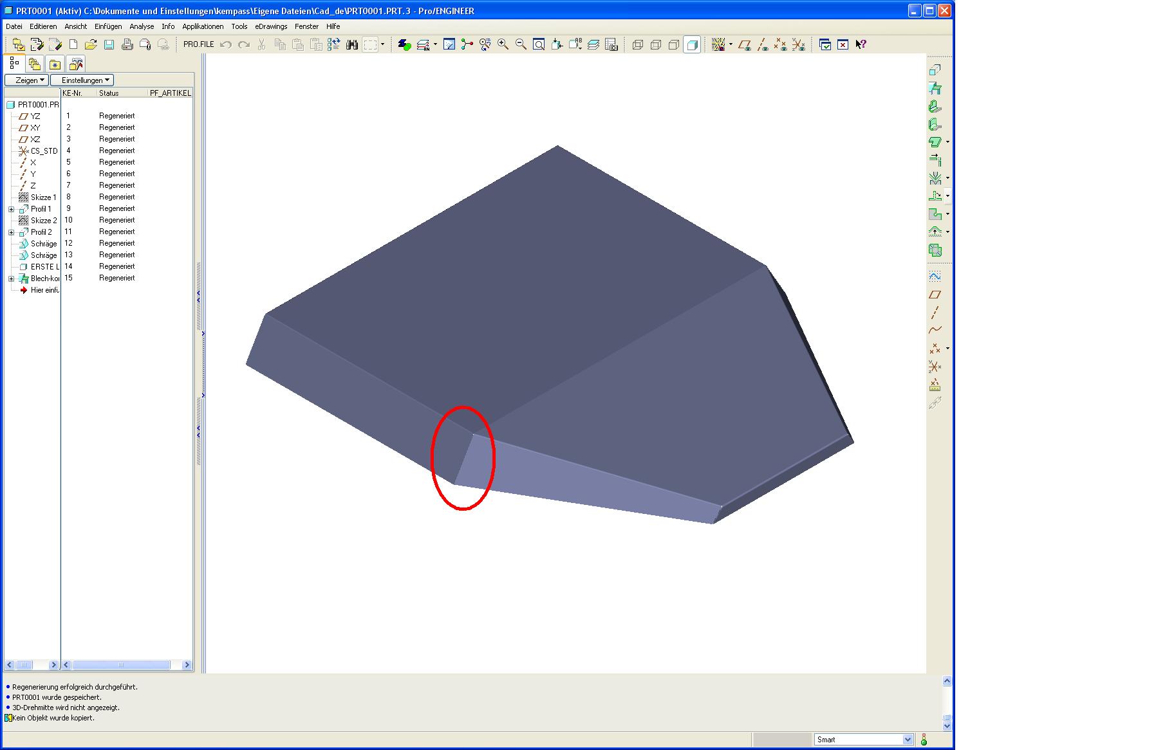Image resolution: width=1156 pixels, height=750 pixels.
Task: Open the Layers tool in the top toolbar
Action: click(x=593, y=44)
